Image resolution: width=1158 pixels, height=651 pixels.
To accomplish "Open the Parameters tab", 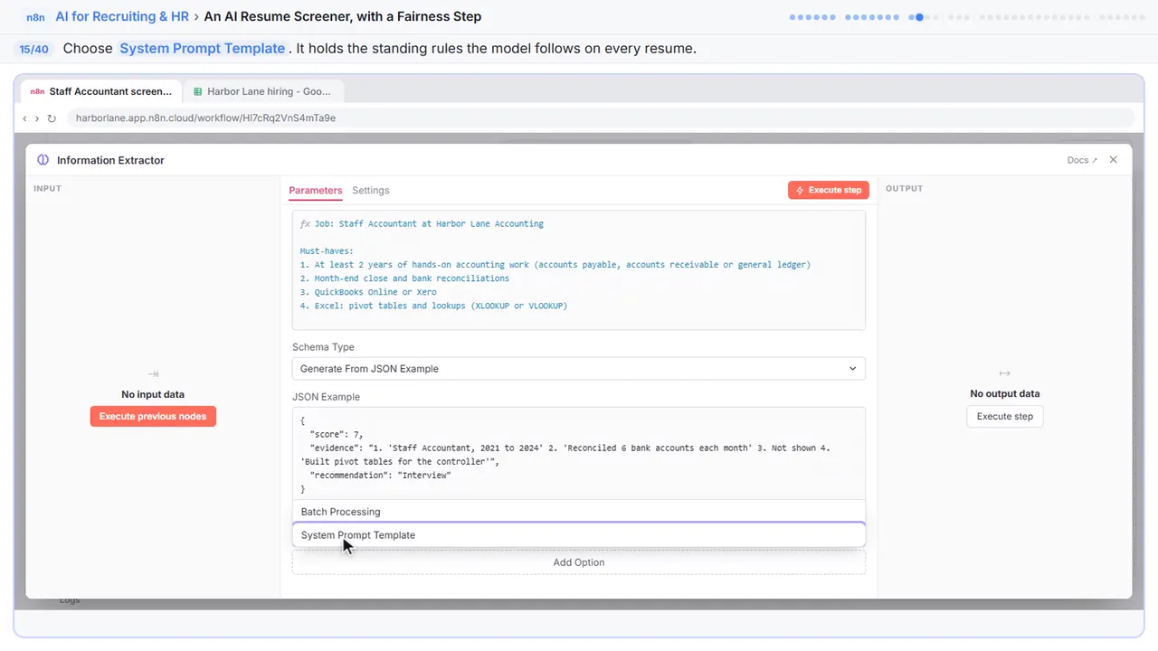I will point(316,191).
